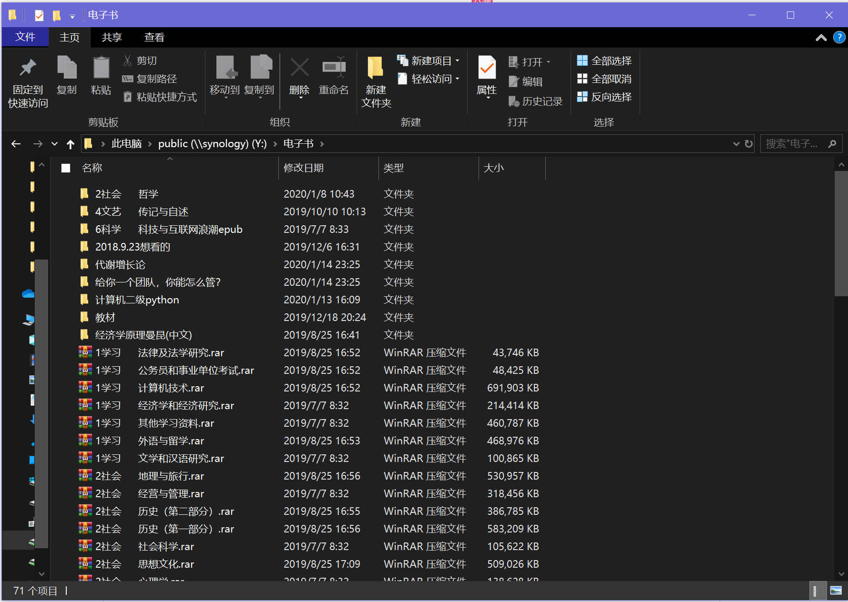The height and width of the screenshot is (602, 848).
Task: Create a New folder
Action: coord(376,81)
